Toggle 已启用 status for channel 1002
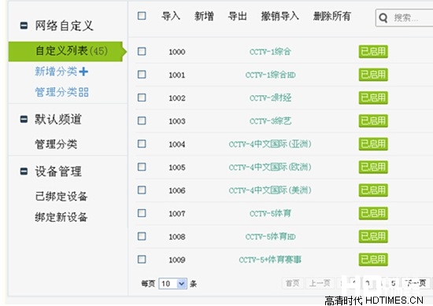The image size is (433, 306). [373, 98]
